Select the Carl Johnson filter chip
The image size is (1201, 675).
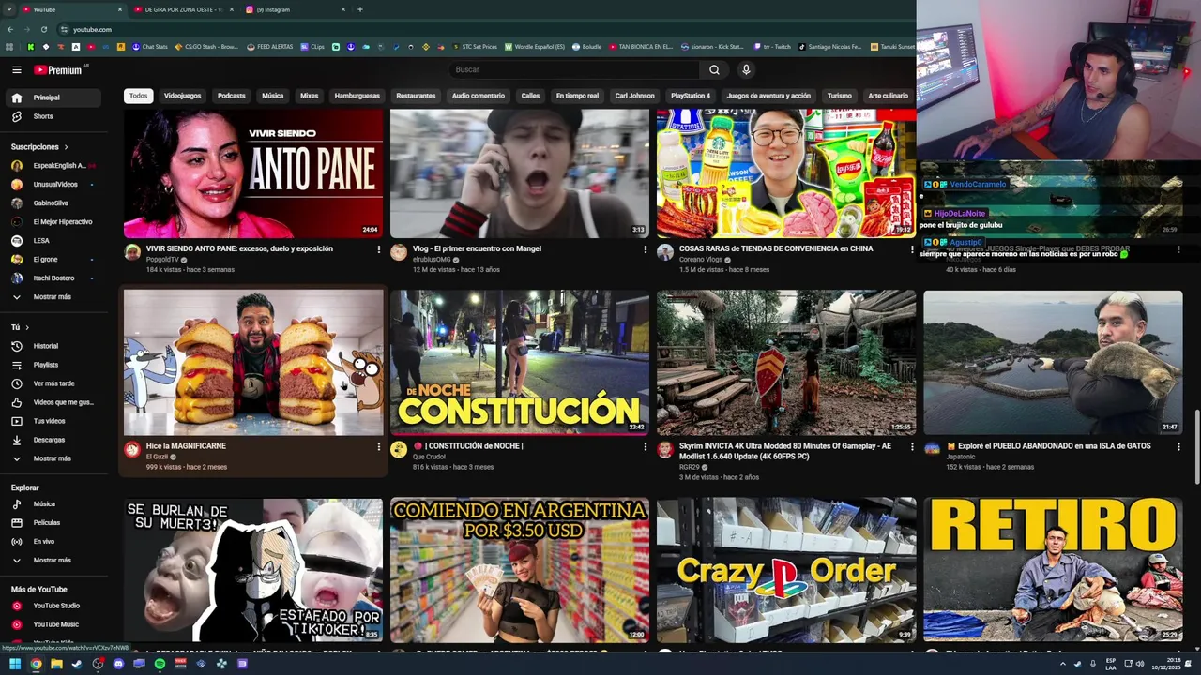coord(634,96)
